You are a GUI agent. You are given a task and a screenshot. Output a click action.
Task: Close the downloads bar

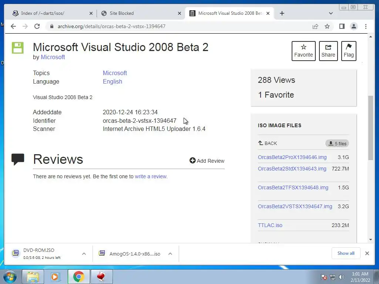[367, 253]
